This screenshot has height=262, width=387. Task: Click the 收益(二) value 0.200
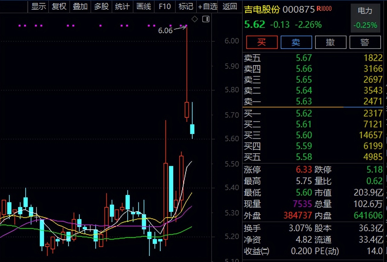[x=302, y=251]
